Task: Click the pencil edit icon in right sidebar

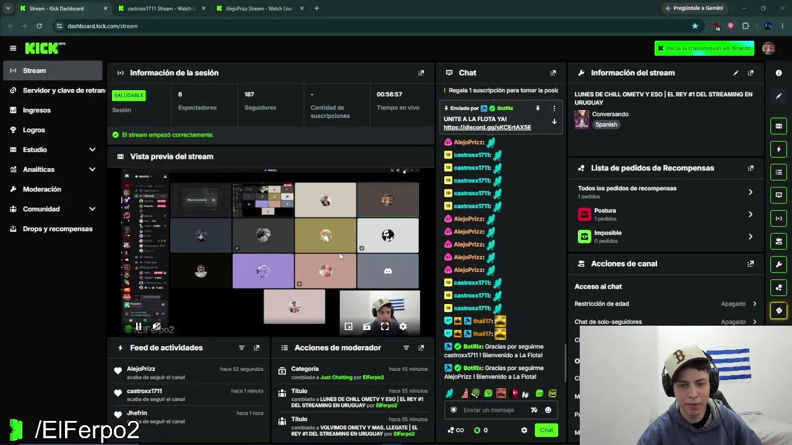Action: pyautogui.click(x=779, y=96)
